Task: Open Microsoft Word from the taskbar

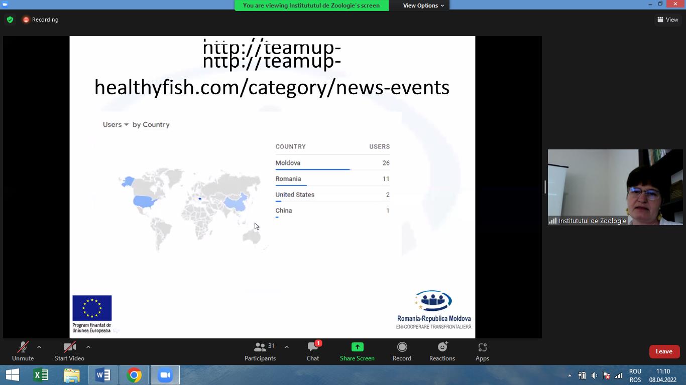Action: coord(103,375)
